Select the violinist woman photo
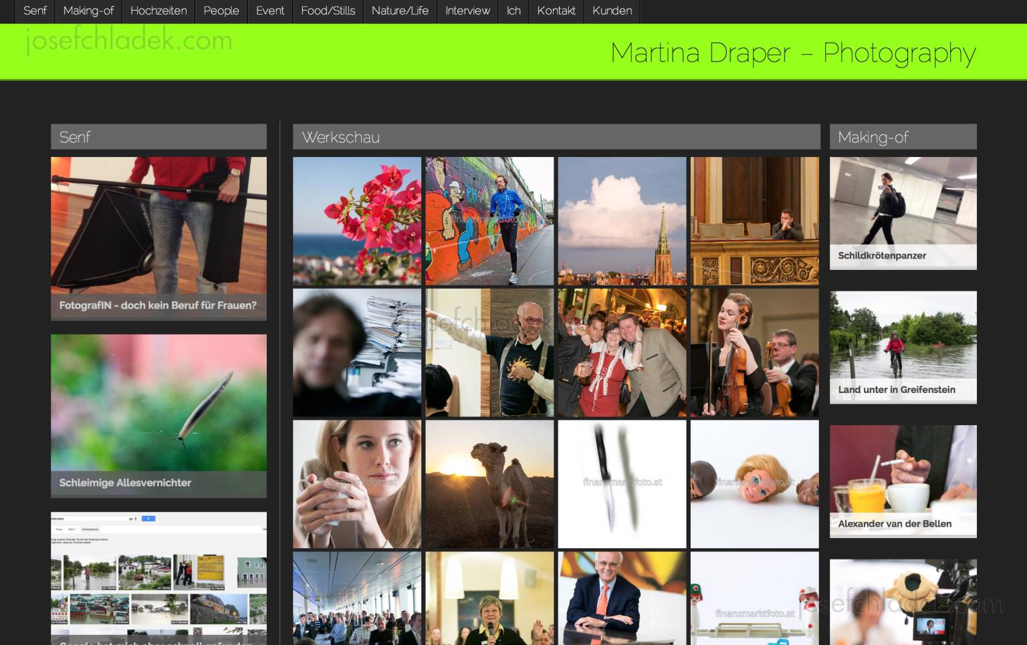 [x=754, y=353]
